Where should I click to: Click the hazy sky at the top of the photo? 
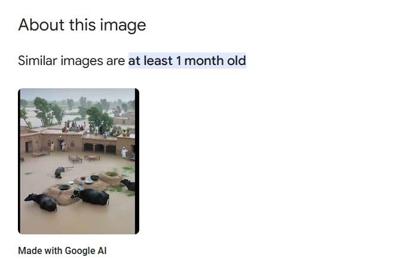[78, 94]
